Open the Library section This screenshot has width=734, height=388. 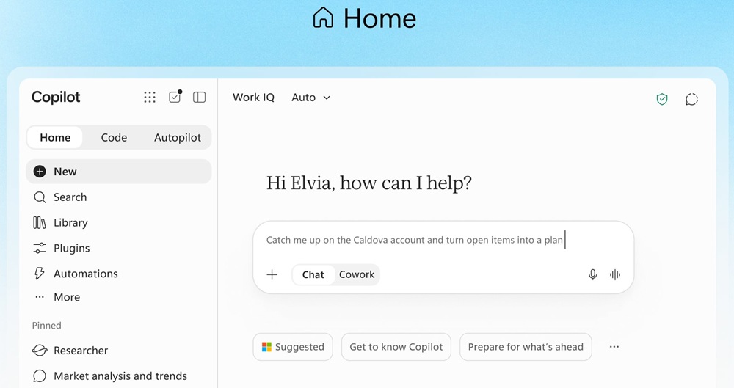coord(118,222)
